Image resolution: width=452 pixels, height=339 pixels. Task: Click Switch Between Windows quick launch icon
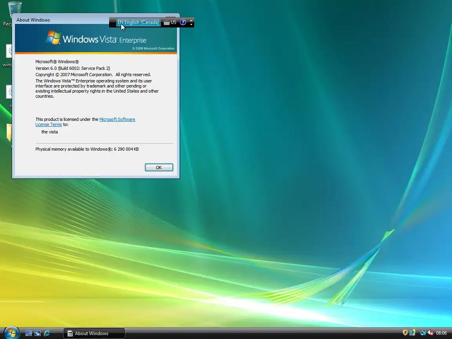pyautogui.click(x=38, y=333)
